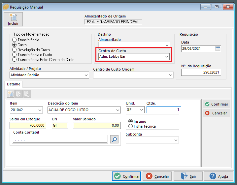Open the Descrição do Item dropdown
This screenshot has height=185, width=237.
click(x=118, y=110)
